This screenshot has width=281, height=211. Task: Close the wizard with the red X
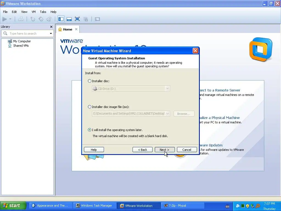[x=195, y=51]
